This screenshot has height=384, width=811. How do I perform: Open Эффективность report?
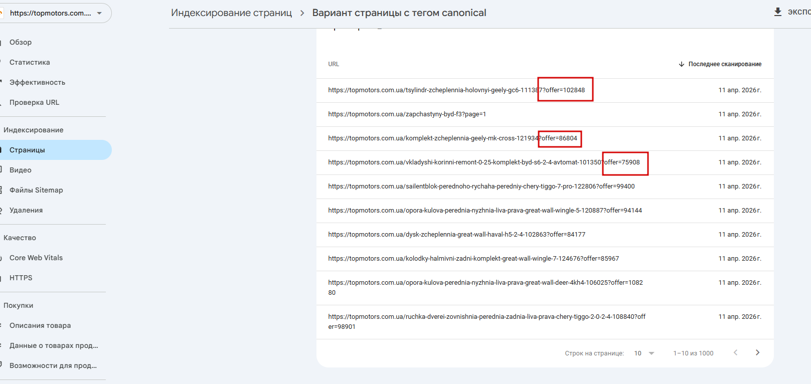point(37,82)
